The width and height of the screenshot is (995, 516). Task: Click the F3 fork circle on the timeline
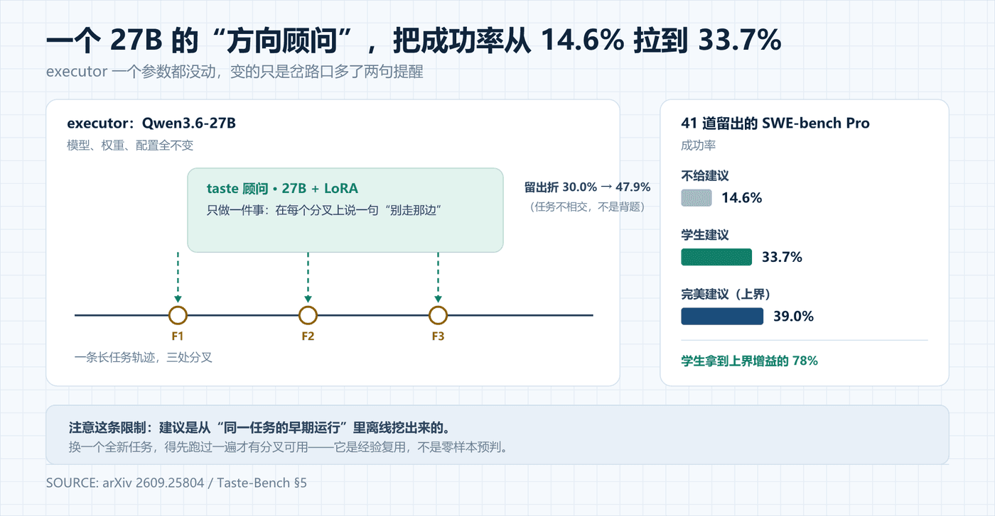[x=438, y=315]
